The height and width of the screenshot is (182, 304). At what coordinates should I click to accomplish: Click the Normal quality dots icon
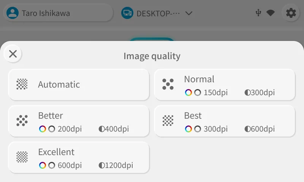(x=168, y=84)
